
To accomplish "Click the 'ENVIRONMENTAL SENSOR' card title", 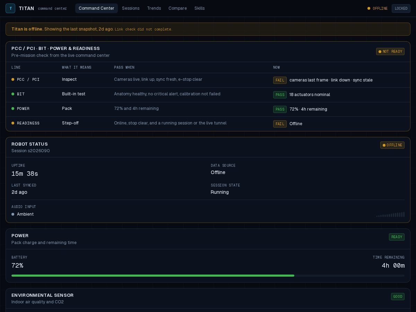I will tap(43, 295).
